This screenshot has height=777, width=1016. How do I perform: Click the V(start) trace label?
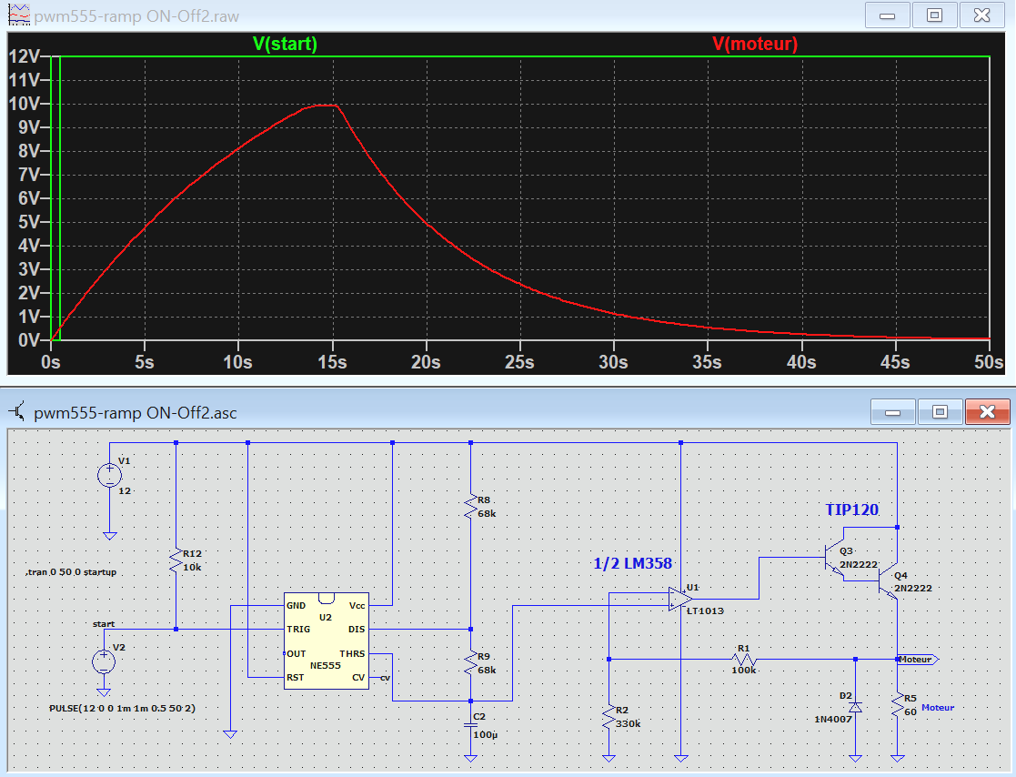tap(285, 44)
